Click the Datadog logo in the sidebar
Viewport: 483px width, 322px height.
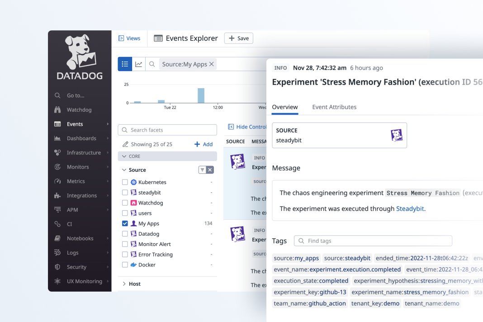(x=80, y=57)
